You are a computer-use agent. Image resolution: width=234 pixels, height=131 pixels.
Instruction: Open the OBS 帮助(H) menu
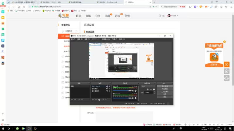click(122, 39)
